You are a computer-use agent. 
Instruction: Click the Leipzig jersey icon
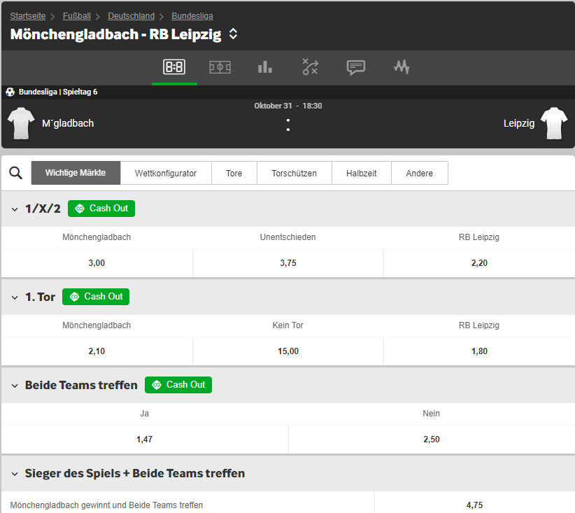(x=554, y=123)
